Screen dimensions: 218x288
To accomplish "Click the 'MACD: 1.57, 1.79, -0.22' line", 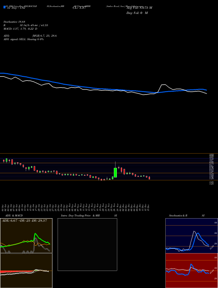I will coord(20,29).
